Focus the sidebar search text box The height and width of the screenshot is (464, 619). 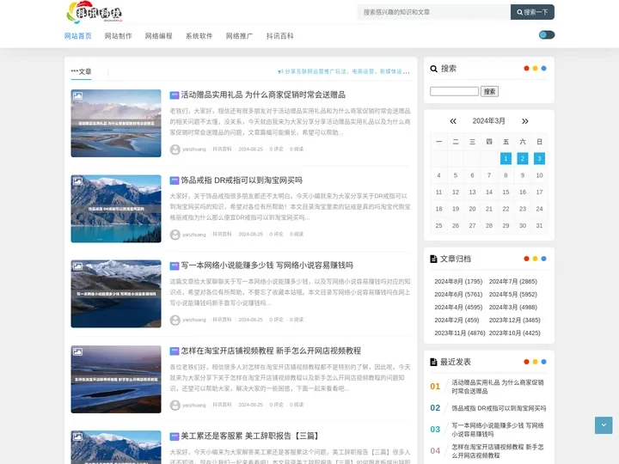click(455, 92)
